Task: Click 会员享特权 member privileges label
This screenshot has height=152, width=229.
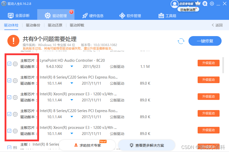Action: 186,4
